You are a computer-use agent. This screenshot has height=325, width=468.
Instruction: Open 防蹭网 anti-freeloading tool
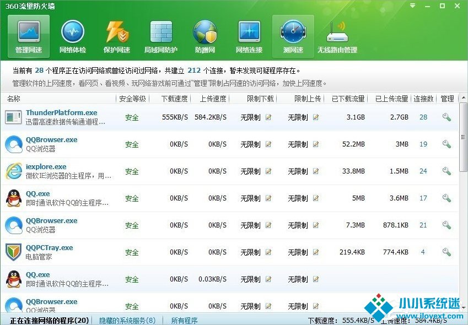click(205, 36)
